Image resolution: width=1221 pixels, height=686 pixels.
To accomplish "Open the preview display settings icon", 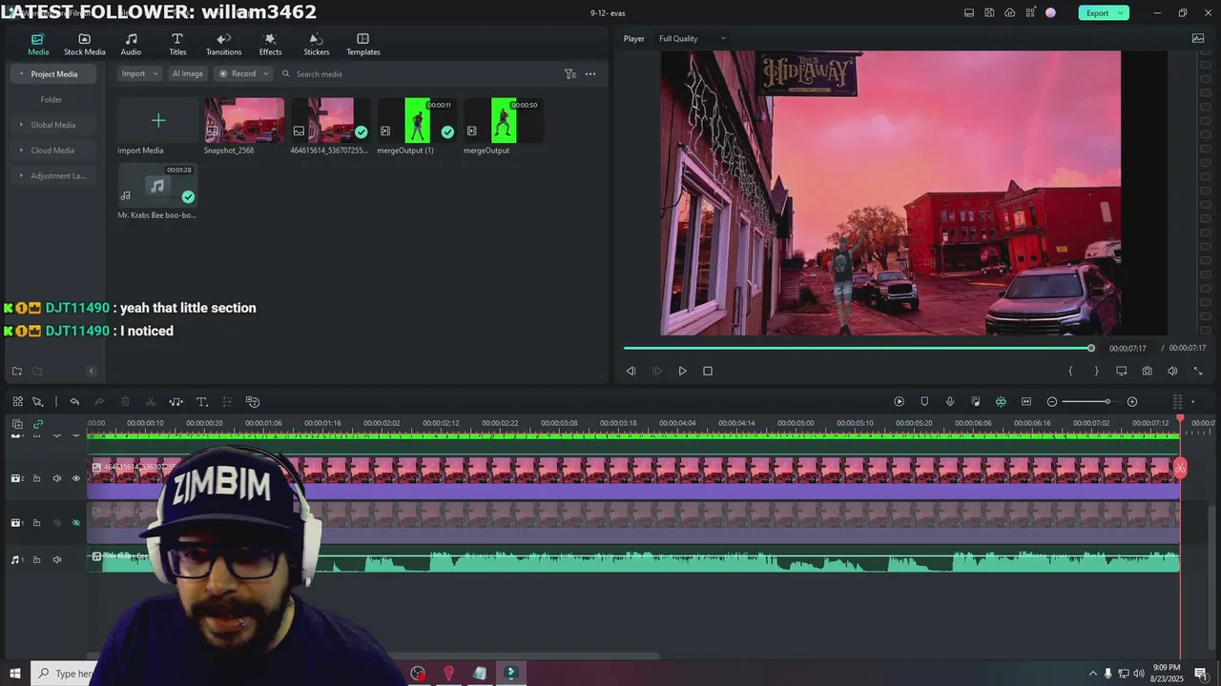I will tap(1122, 371).
